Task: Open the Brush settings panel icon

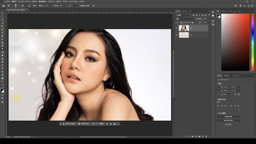Action: pyautogui.click(x=213, y=21)
